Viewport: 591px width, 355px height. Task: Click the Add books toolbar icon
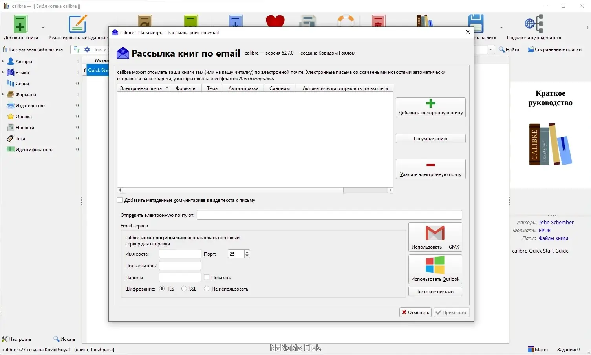click(x=20, y=24)
